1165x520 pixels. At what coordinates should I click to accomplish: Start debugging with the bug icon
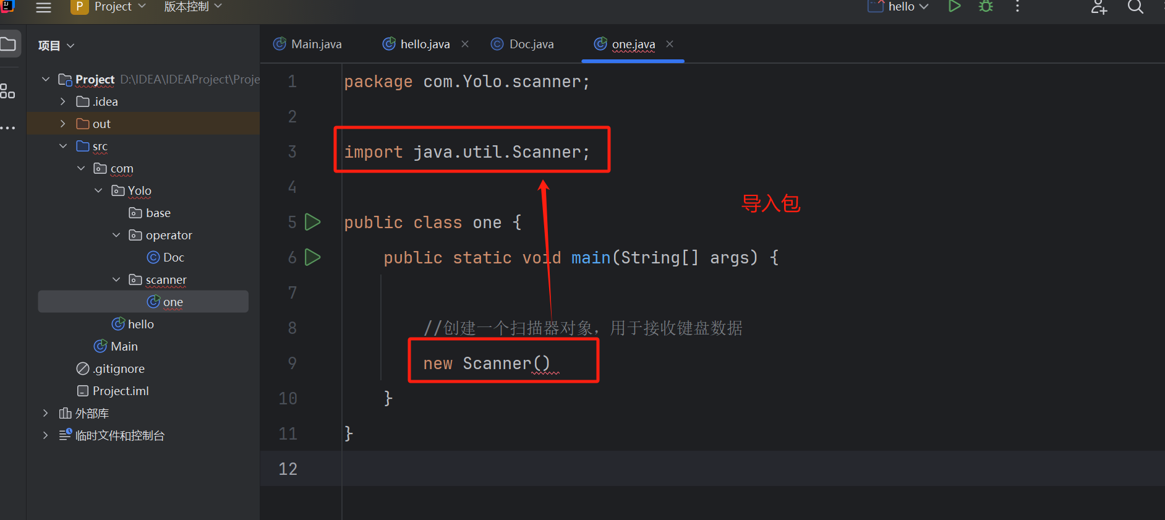click(x=986, y=7)
